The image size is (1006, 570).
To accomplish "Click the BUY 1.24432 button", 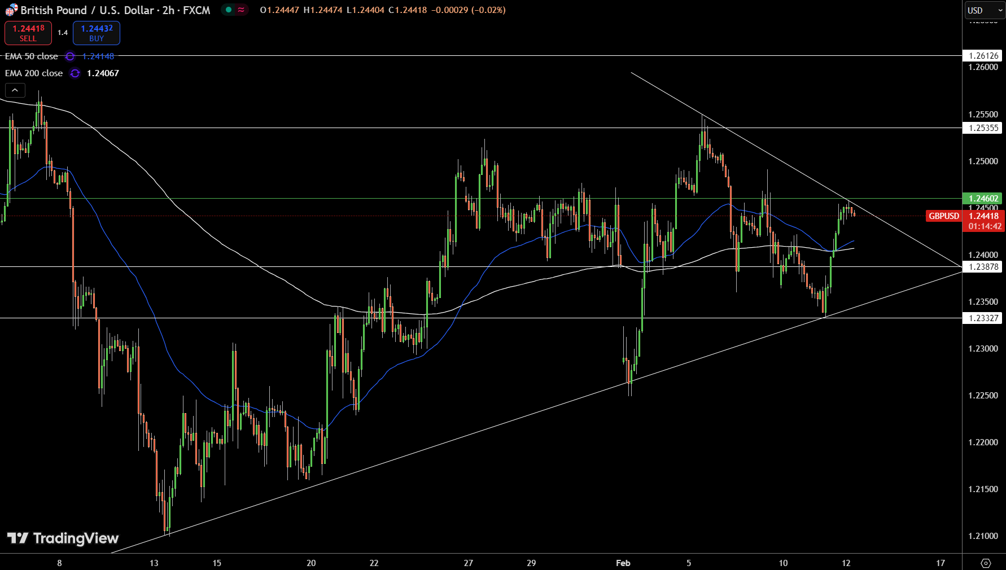I will [x=97, y=33].
